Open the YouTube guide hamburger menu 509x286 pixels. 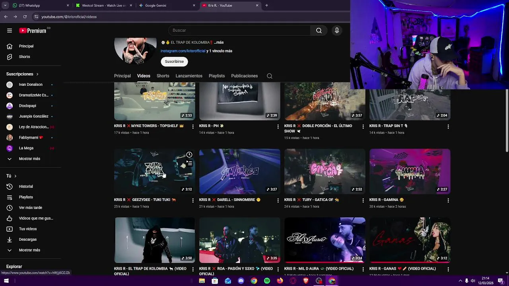10,31
